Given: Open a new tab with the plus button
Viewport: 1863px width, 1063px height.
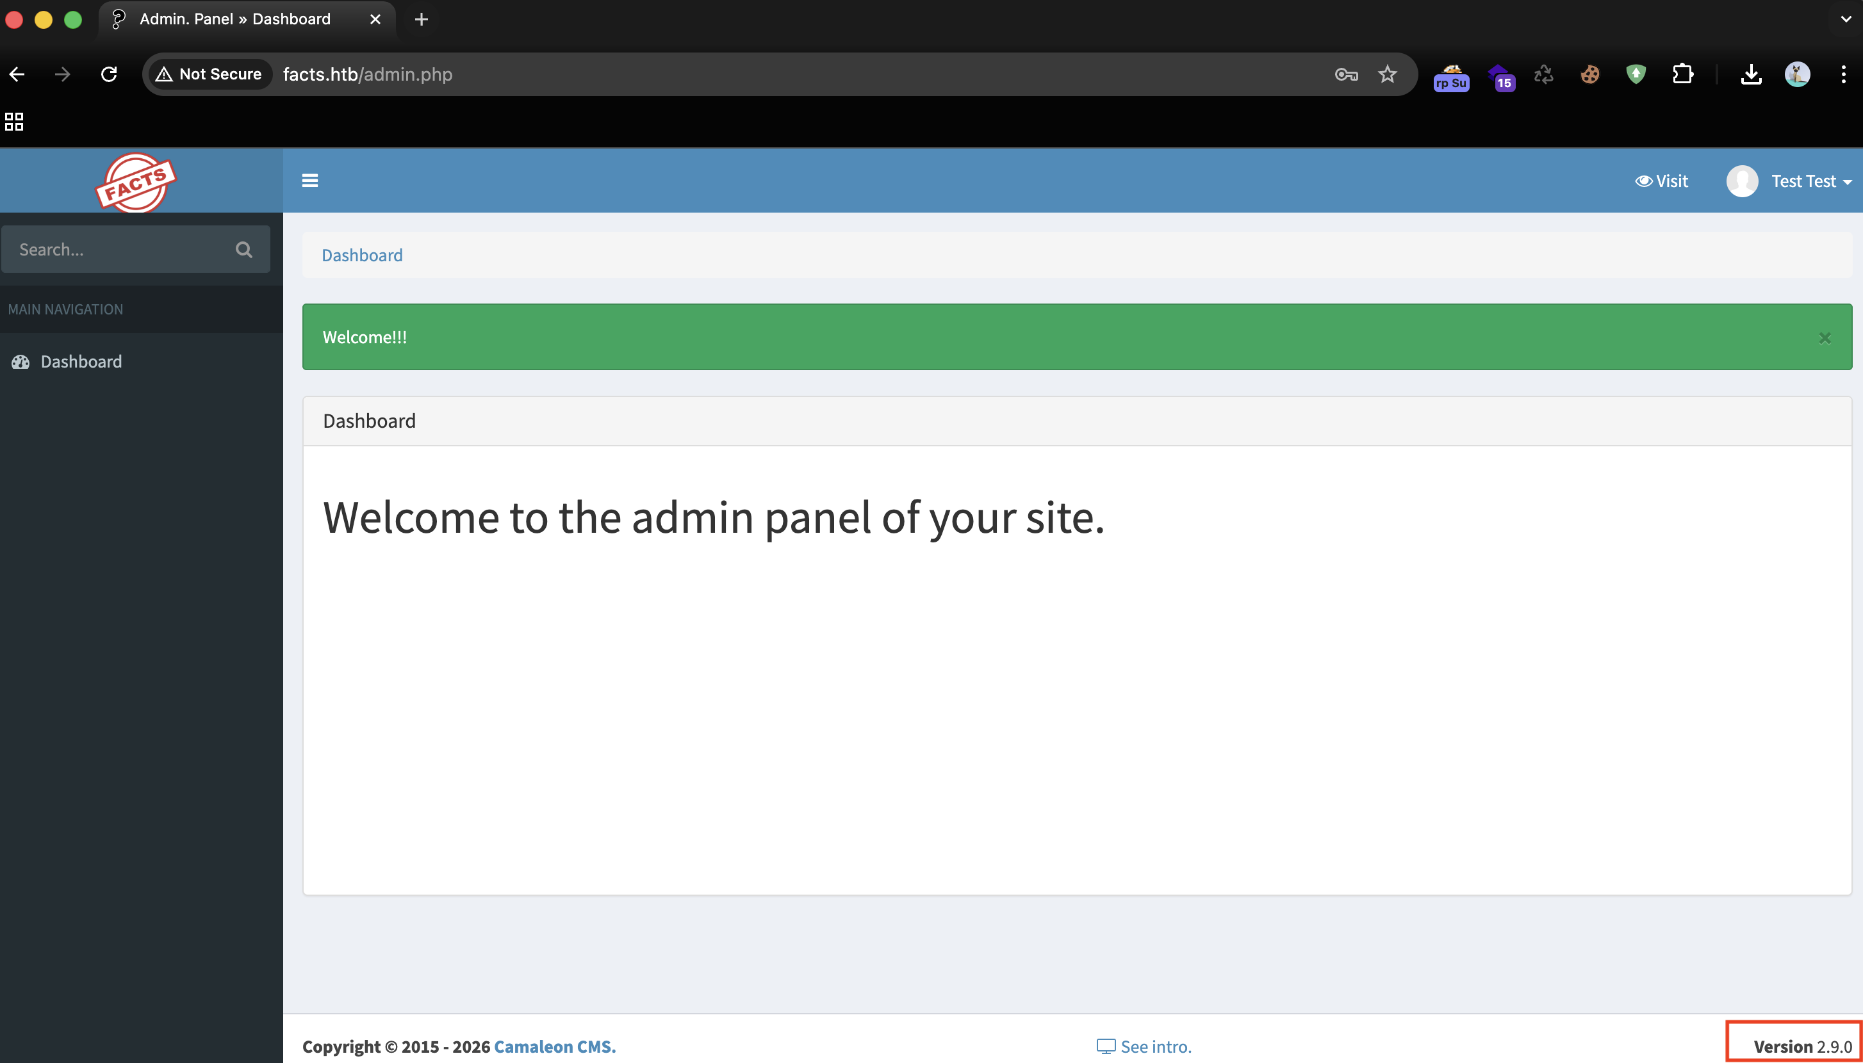Looking at the screenshot, I should click(422, 19).
